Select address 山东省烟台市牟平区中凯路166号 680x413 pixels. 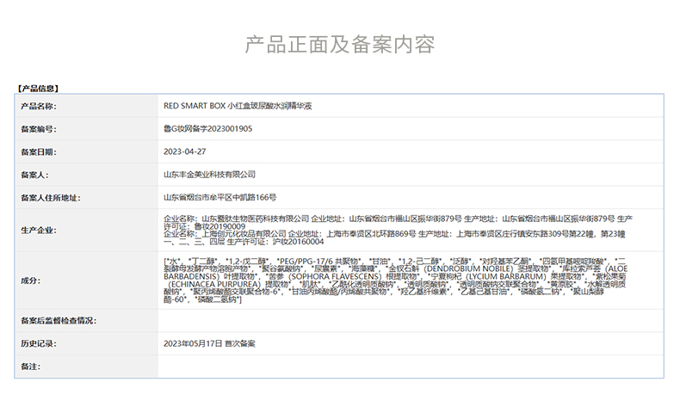click(219, 197)
